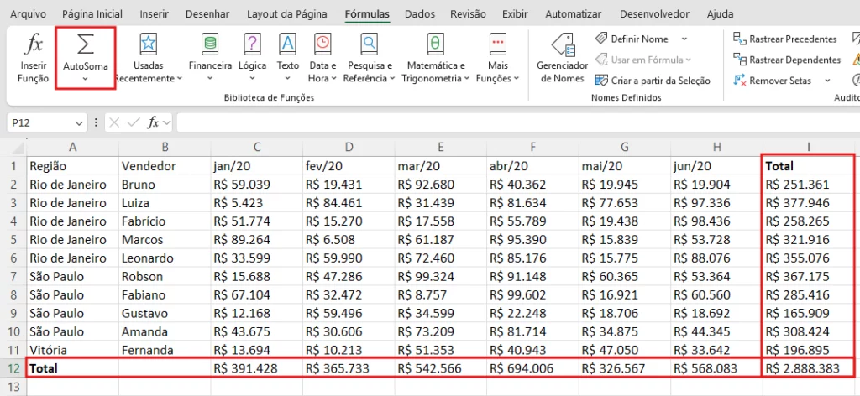Select Luiza's total R$ 377.946

coord(809,203)
